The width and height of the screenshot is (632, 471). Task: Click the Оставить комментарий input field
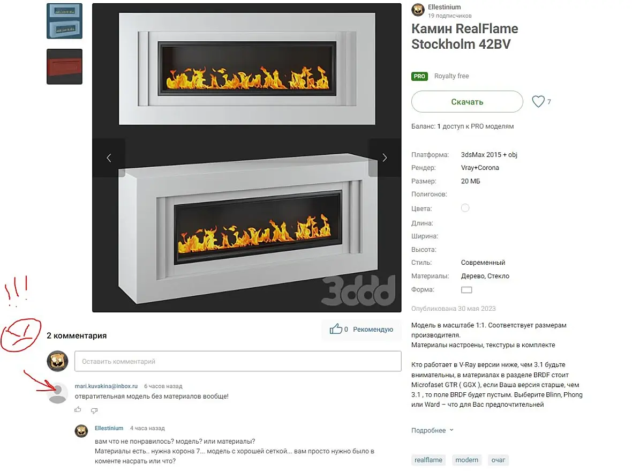tap(238, 361)
